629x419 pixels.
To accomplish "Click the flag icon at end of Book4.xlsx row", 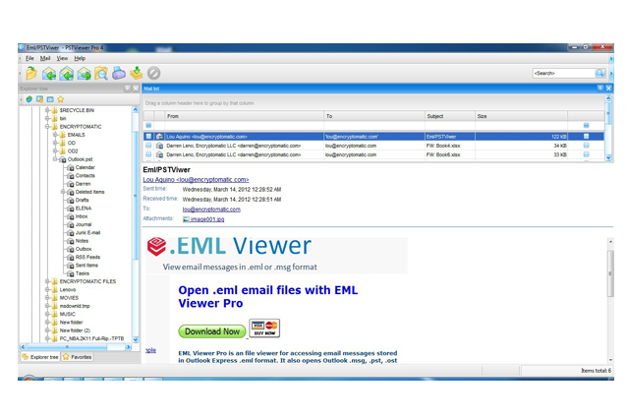I will point(586,146).
